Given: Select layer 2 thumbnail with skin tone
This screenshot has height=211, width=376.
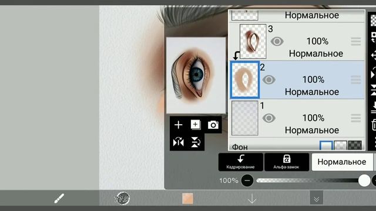Looking at the screenshot, I should point(244,80).
